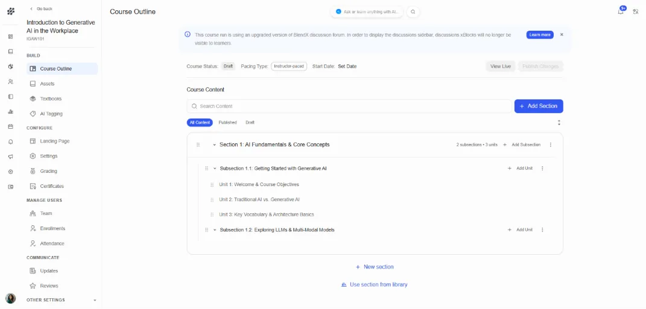The width and height of the screenshot is (646, 309).
Task: Click the drag handle for Subsection 1.1
Action: click(x=207, y=168)
